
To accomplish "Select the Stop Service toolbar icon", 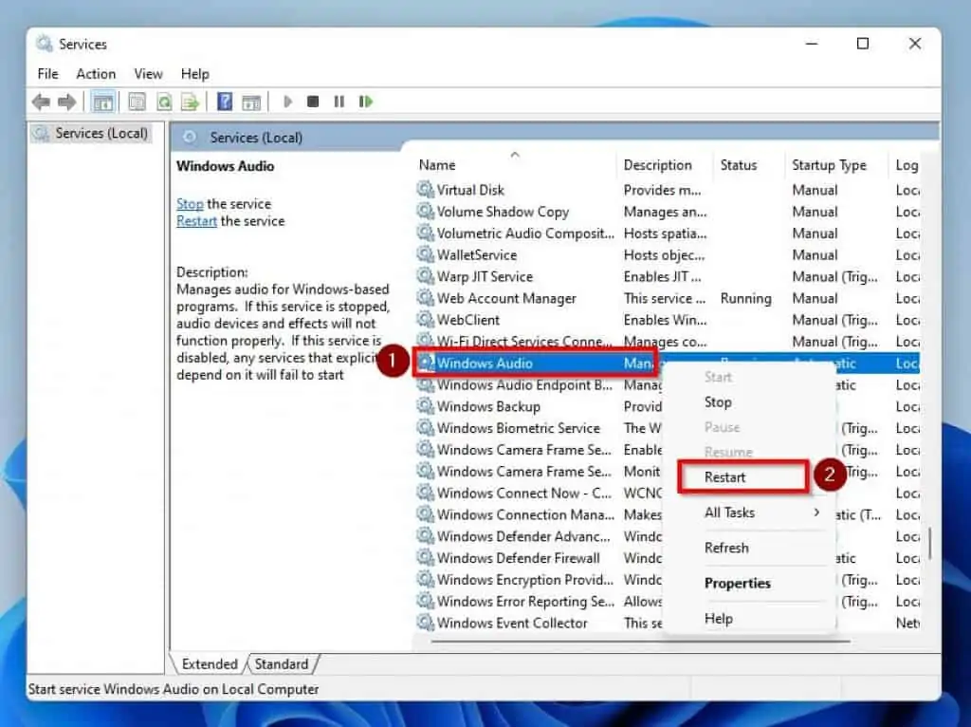I will click(x=314, y=102).
